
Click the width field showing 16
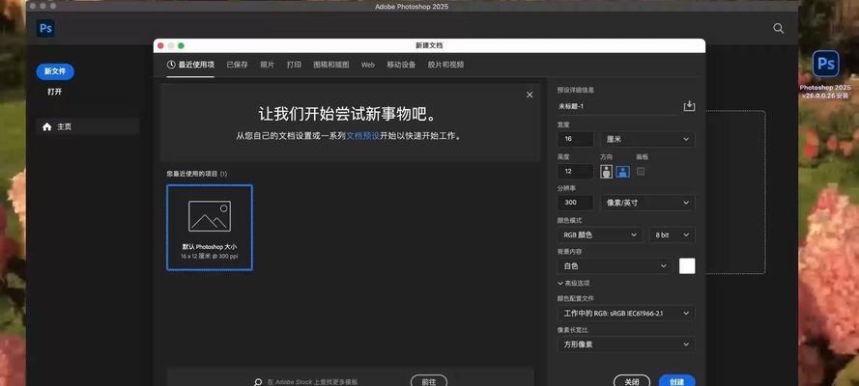coord(575,139)
